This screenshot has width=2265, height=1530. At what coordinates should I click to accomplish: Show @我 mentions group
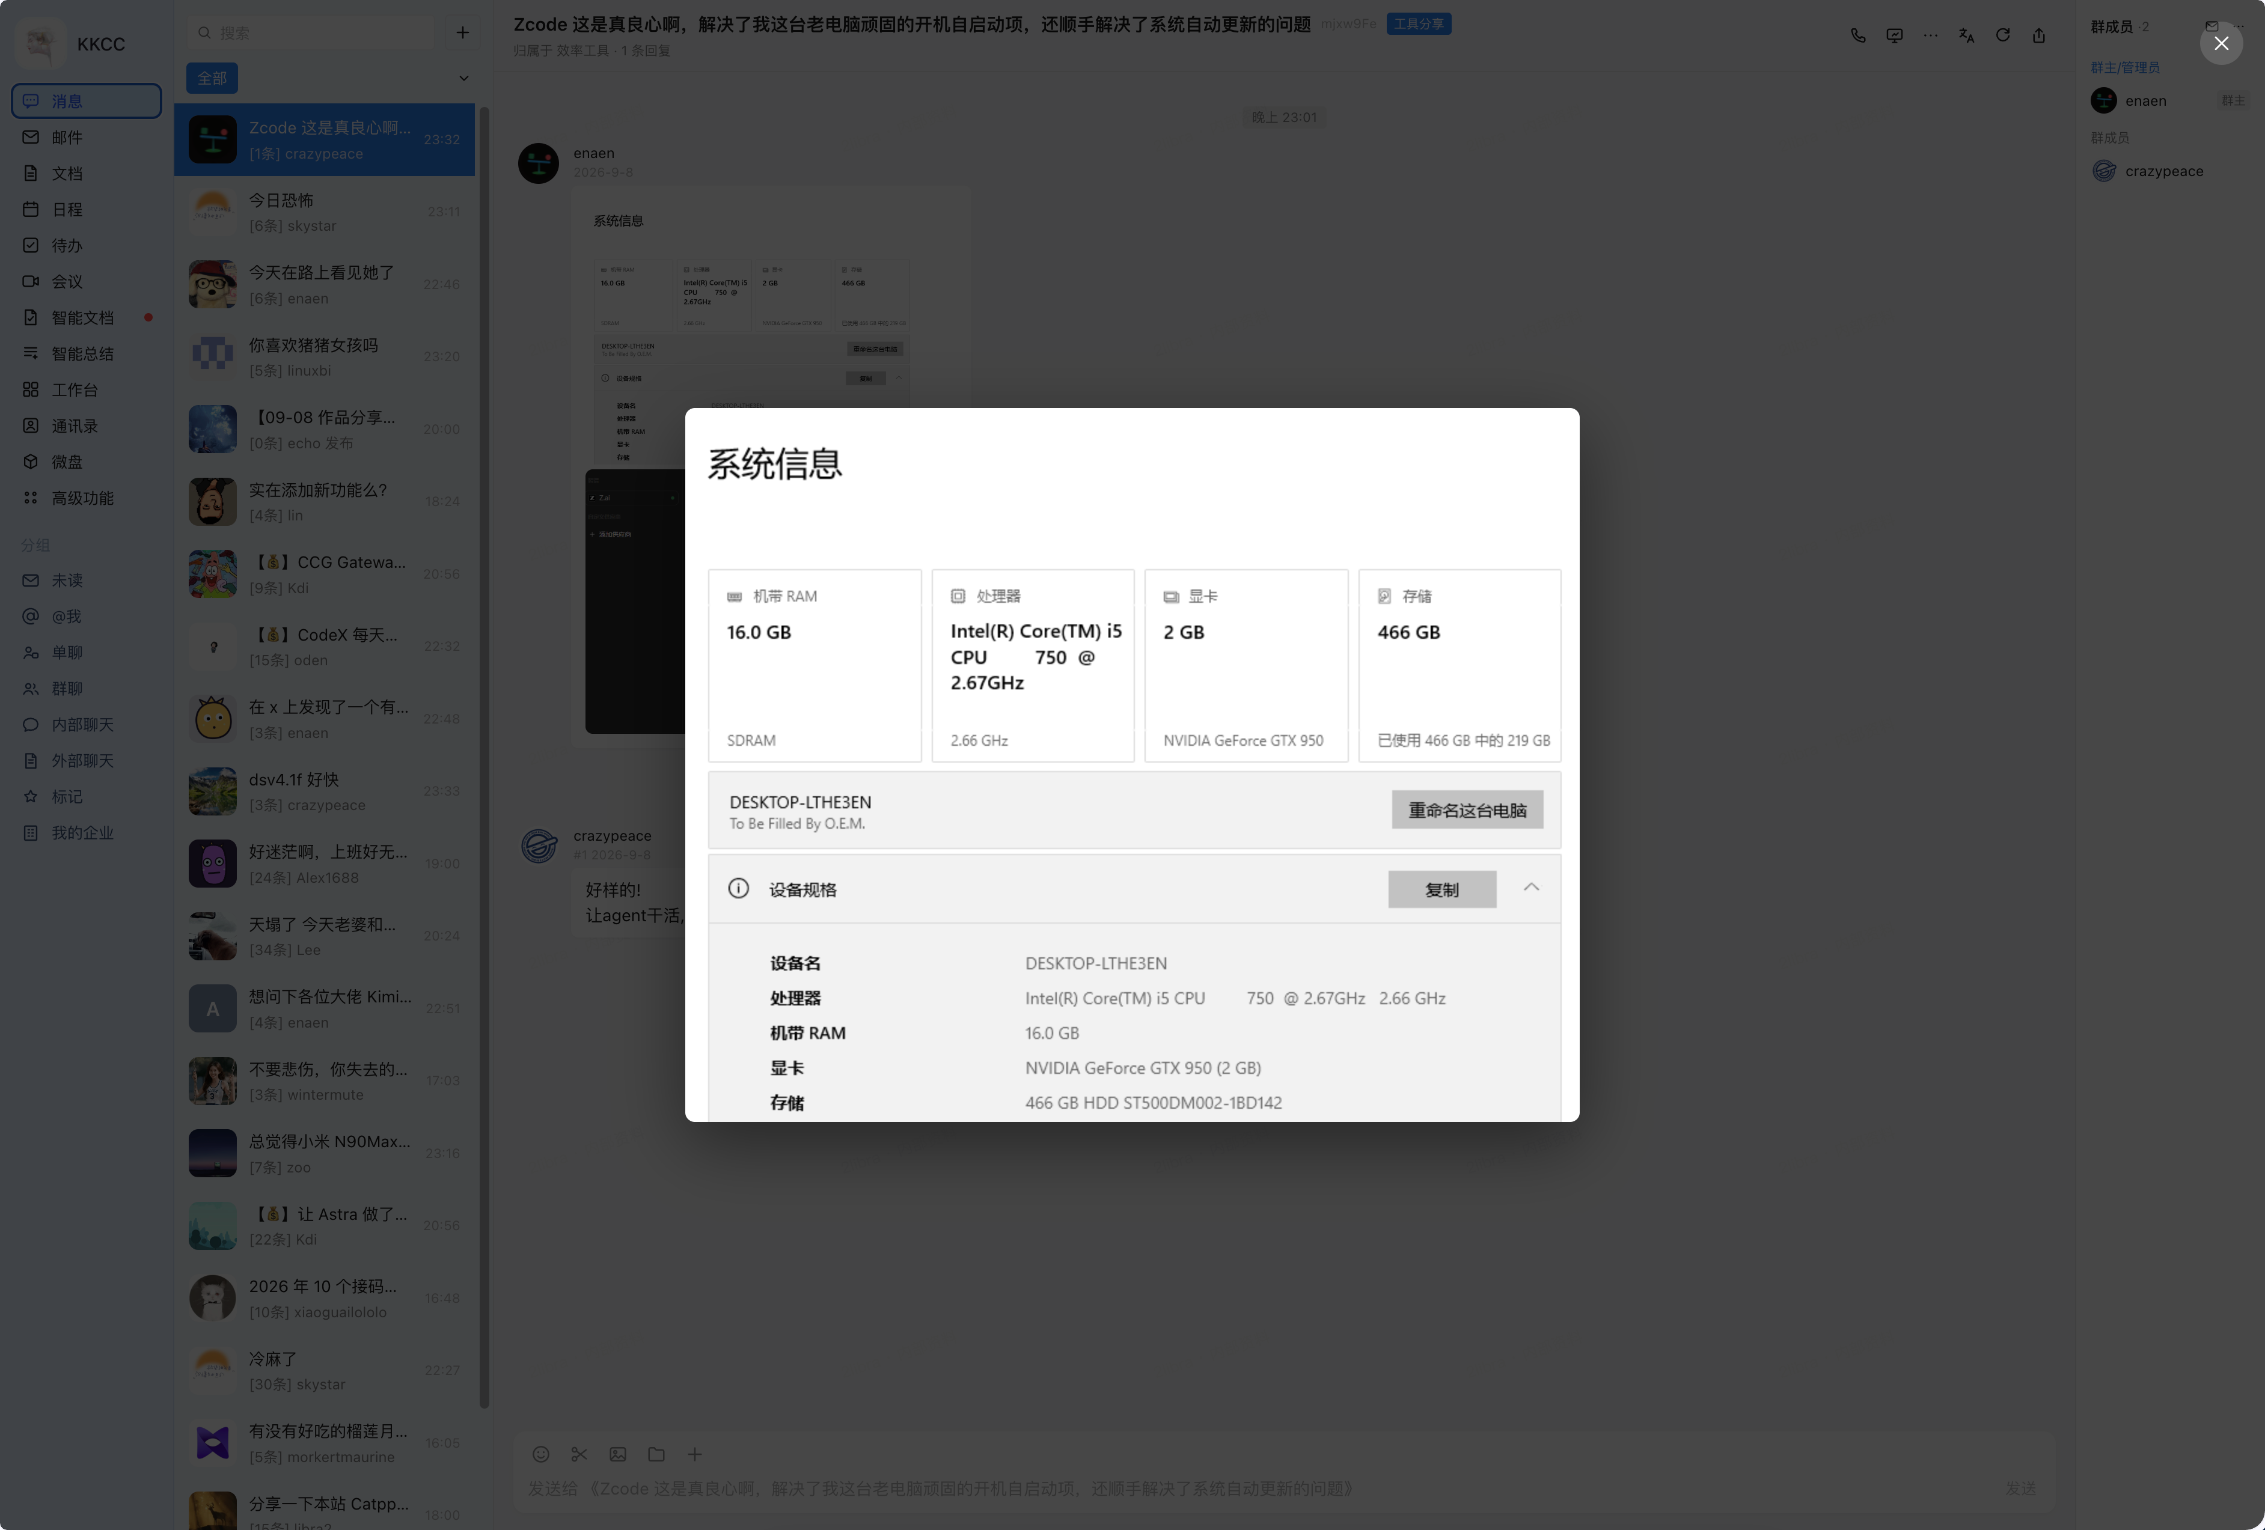87,616
